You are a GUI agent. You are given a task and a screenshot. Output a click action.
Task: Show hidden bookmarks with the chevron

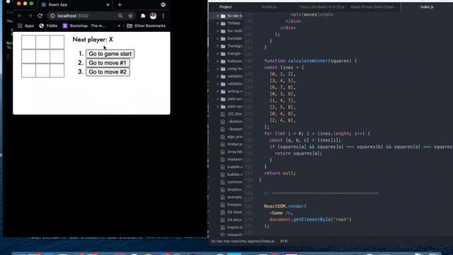119,25
